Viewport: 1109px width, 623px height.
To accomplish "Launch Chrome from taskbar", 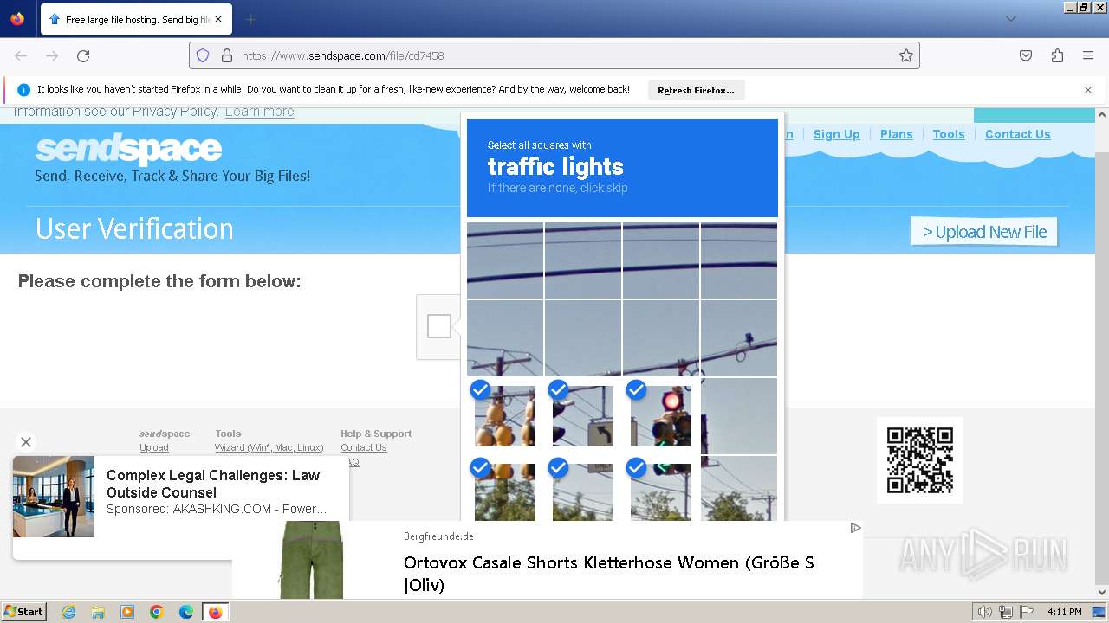I will [x=157, y=612].
